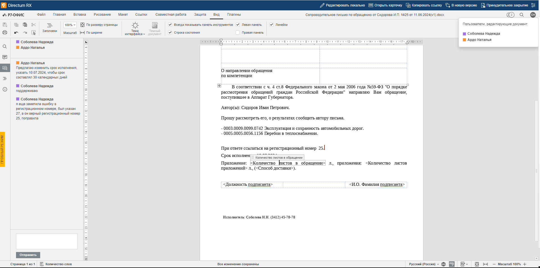The image size is (540, 268).
Task: Click Принудительное закрытие button
Action: click(504, 5)
